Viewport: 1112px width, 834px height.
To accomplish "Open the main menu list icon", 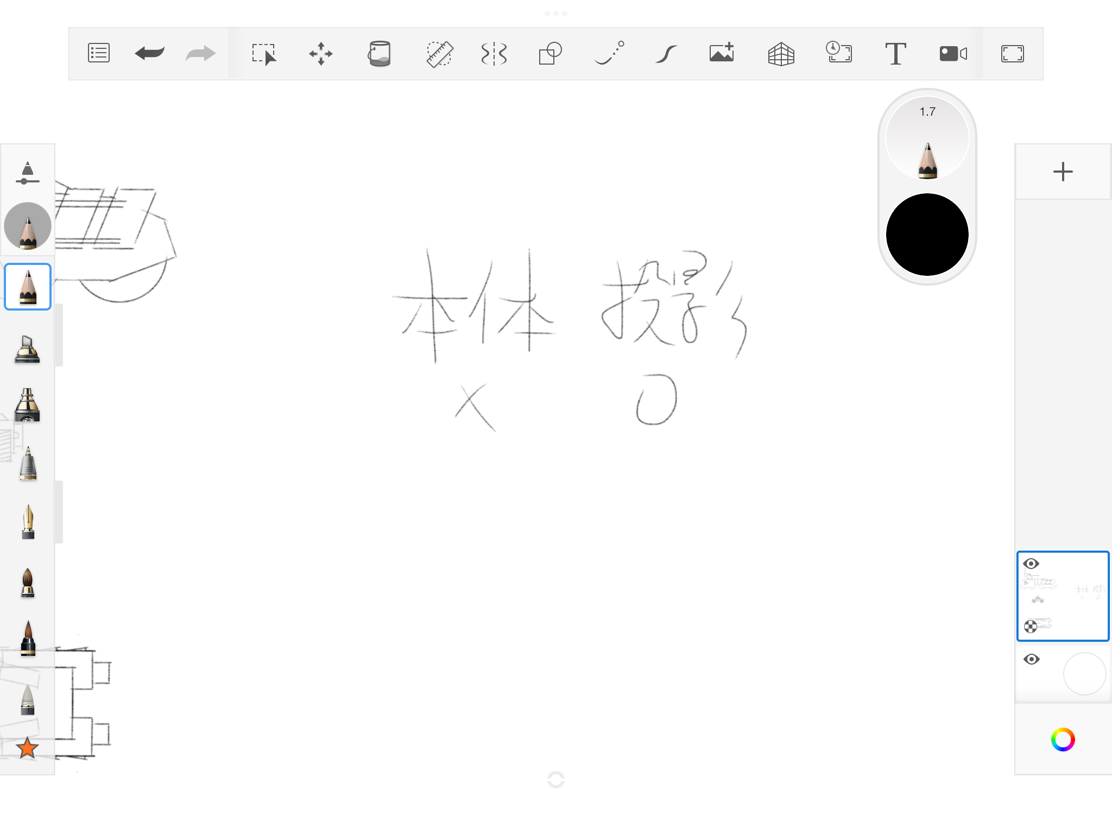I will (99, 53).
